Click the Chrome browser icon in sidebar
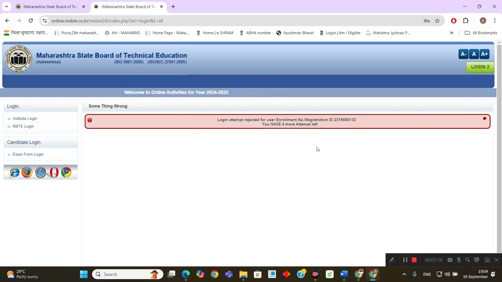Image resolution: width=502 pixels, height=282 pixels. (66, 172)
